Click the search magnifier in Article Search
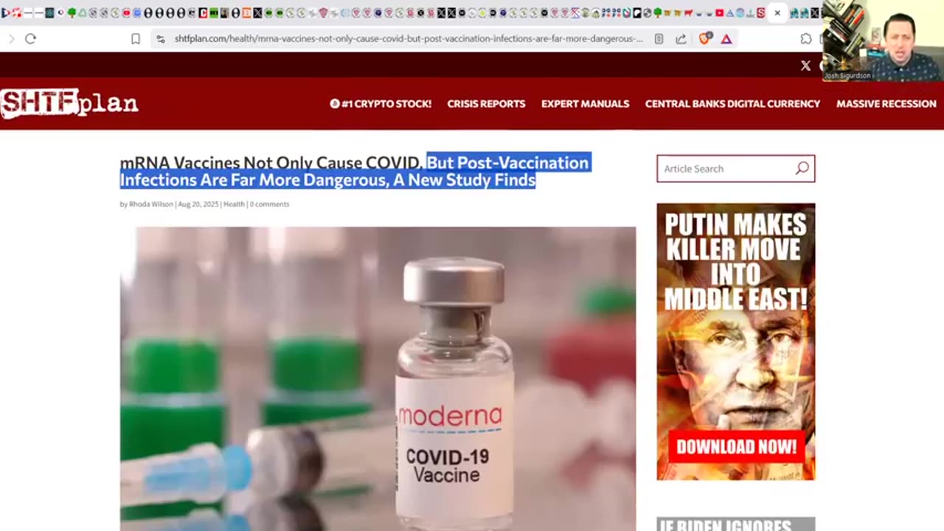Screen dimensions: 944x531 click(802, 168)
